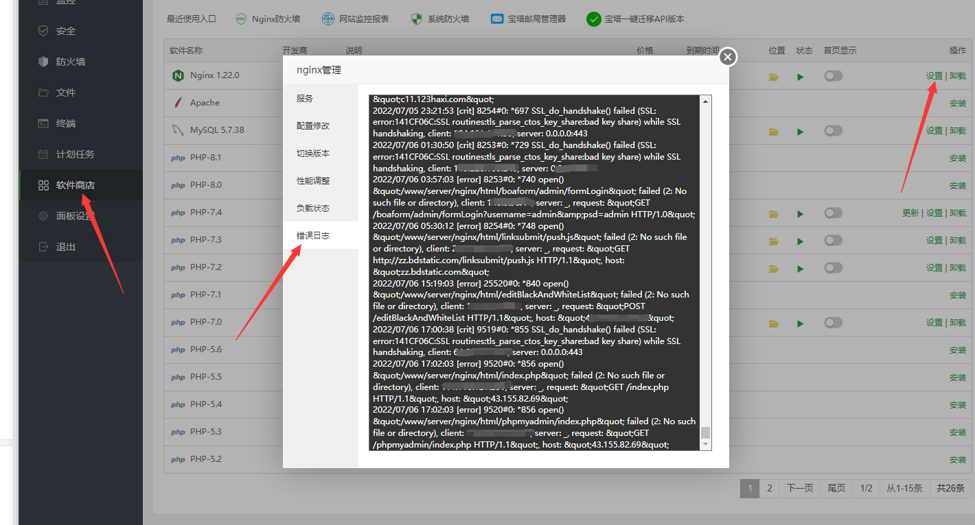
Task: Click the MySQL 5.7.38 software name
Action: click(217, 130)
